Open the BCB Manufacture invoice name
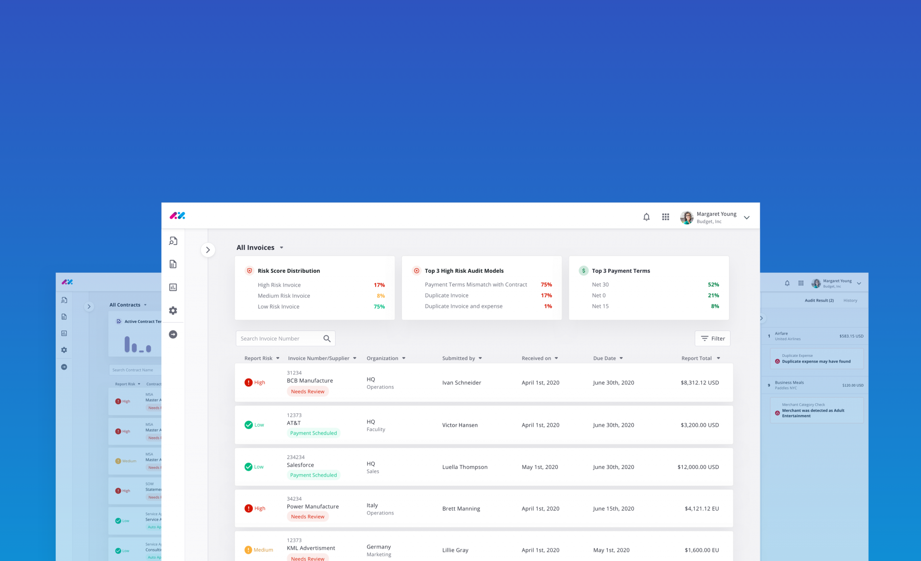 click(x=310, y=381)
